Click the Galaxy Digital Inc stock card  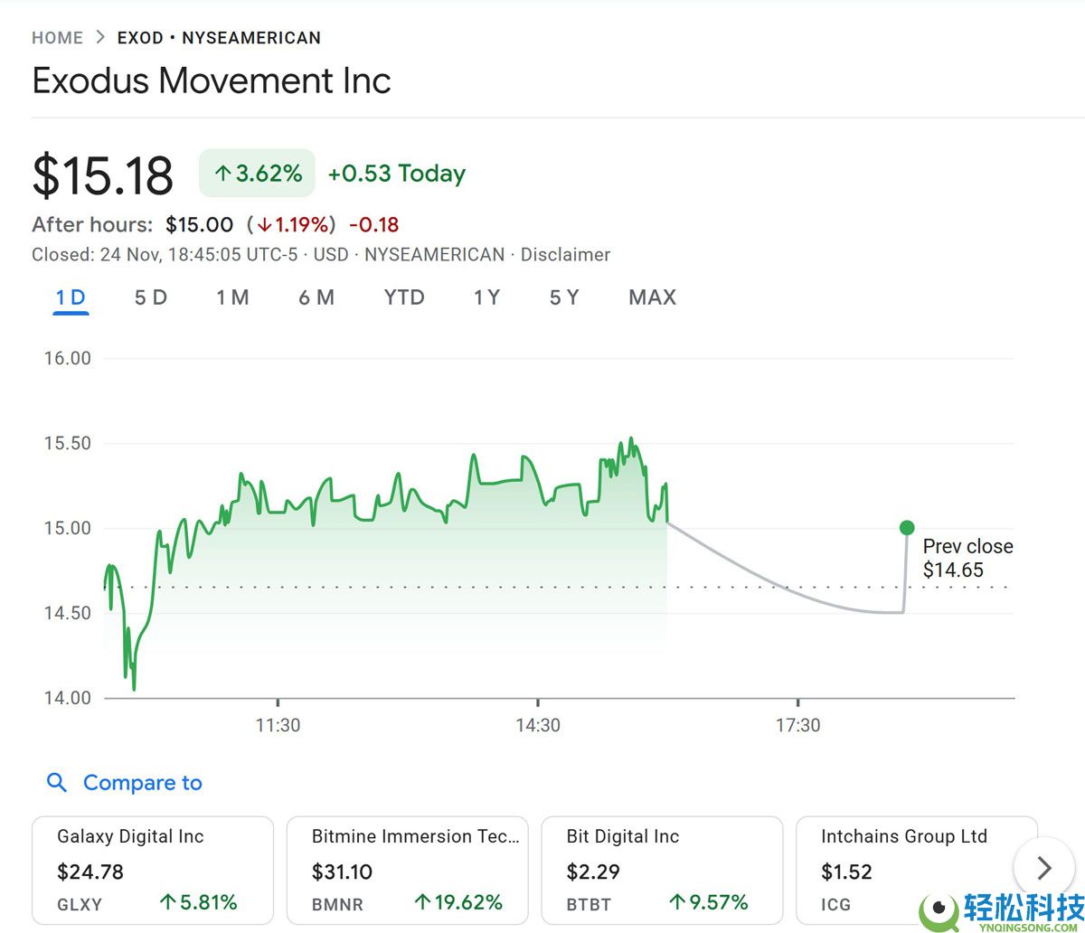pos(152,870)
